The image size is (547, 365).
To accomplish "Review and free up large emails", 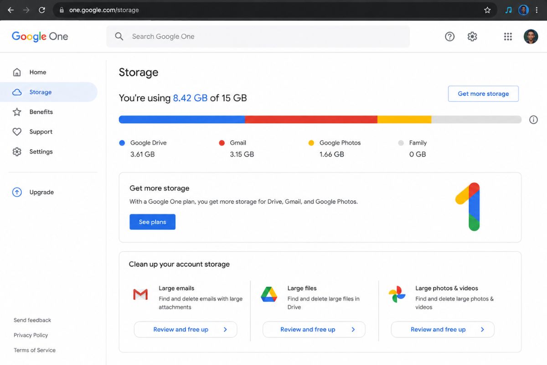I will tap(186, 329).
